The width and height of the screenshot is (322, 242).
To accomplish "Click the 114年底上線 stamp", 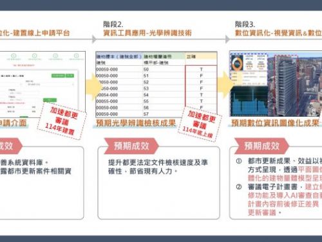I will [x=200, y=125].
